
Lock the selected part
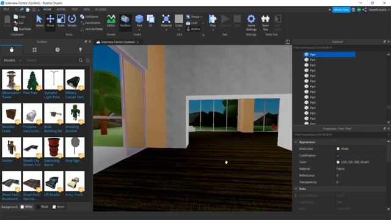[x=192, y=23]
